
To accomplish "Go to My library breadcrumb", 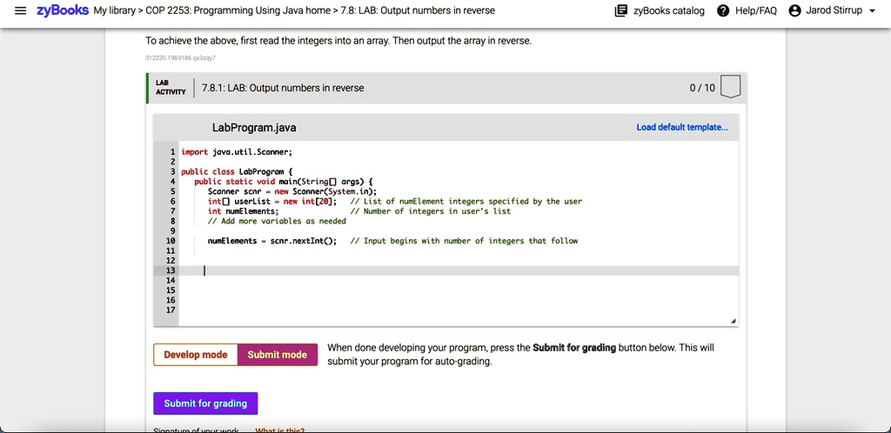I will [x=115, y=10].
